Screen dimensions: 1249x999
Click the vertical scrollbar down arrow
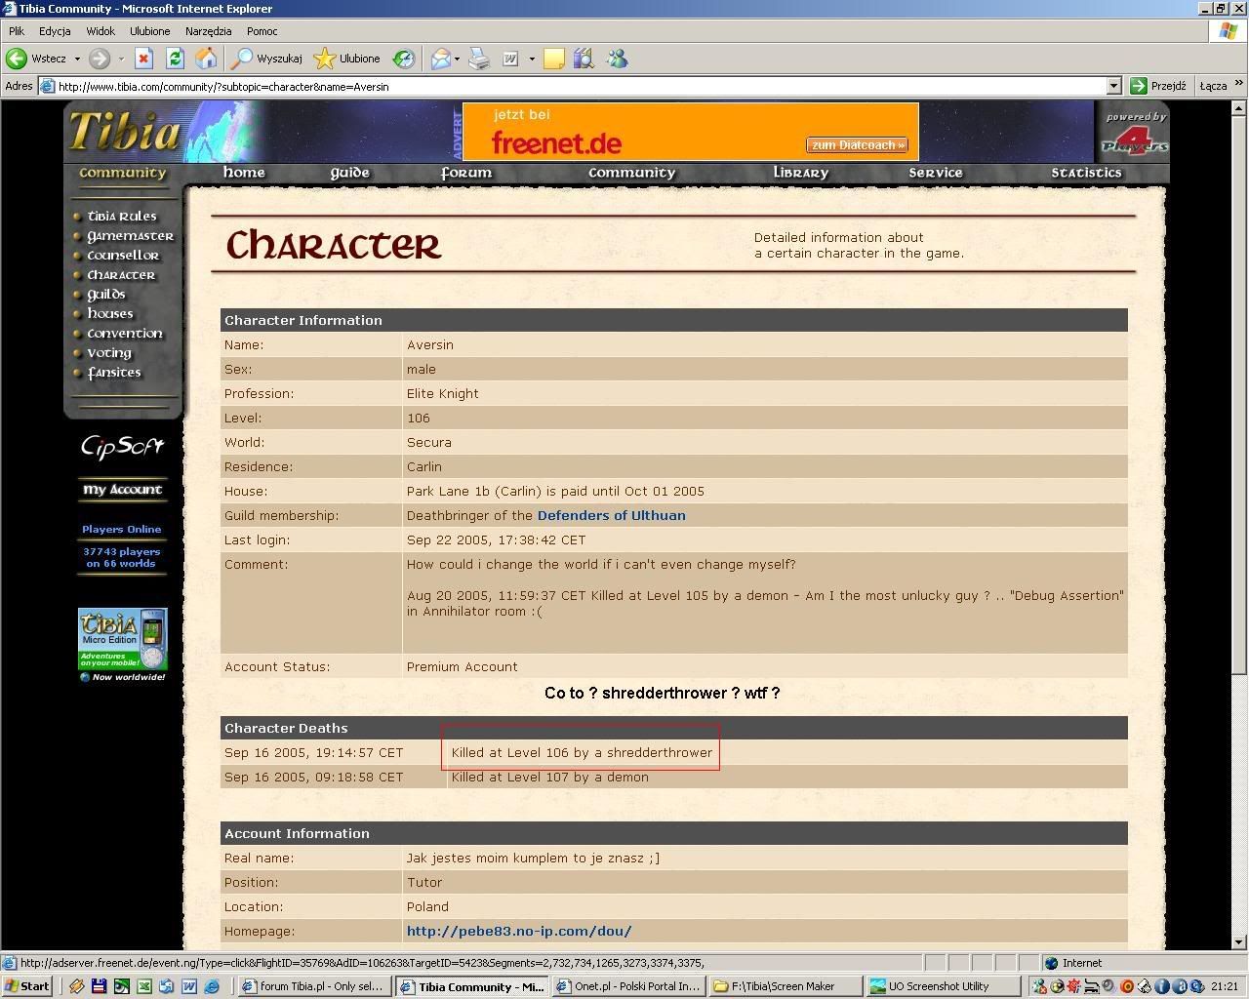[1239, 941]
